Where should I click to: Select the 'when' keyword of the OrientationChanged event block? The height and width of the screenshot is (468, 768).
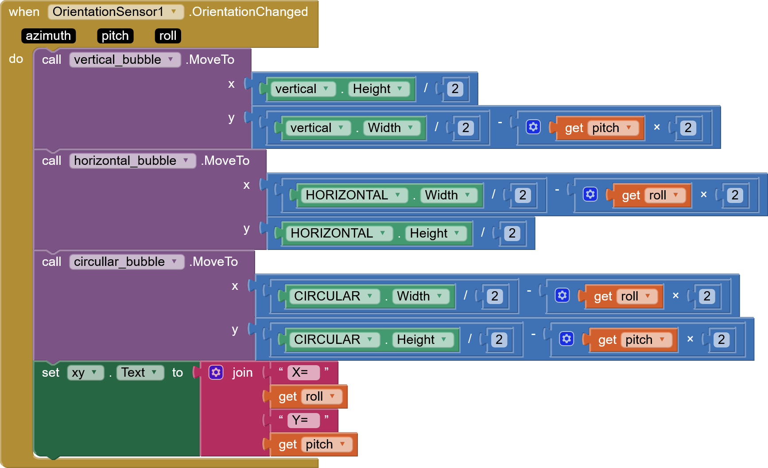(x=24, y=12)
